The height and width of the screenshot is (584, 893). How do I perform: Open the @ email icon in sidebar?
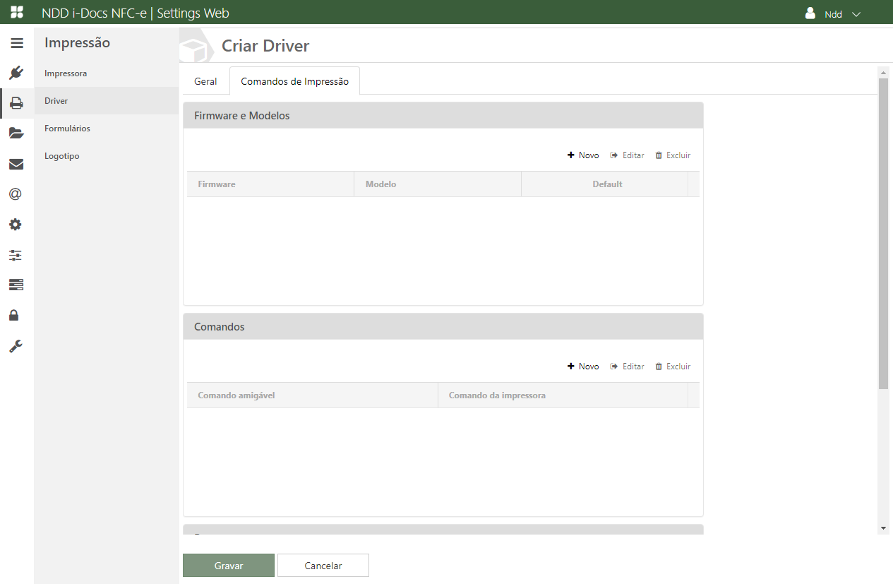16,194
